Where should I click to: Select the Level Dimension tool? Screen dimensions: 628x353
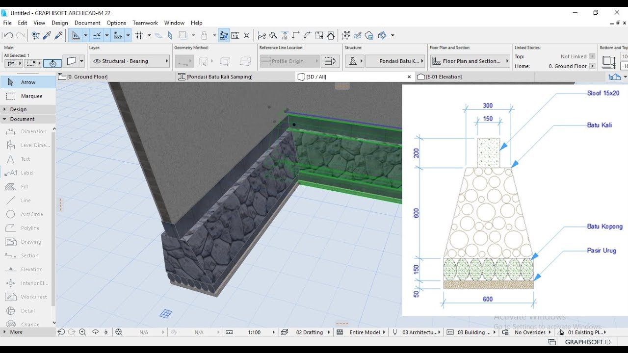26,145
